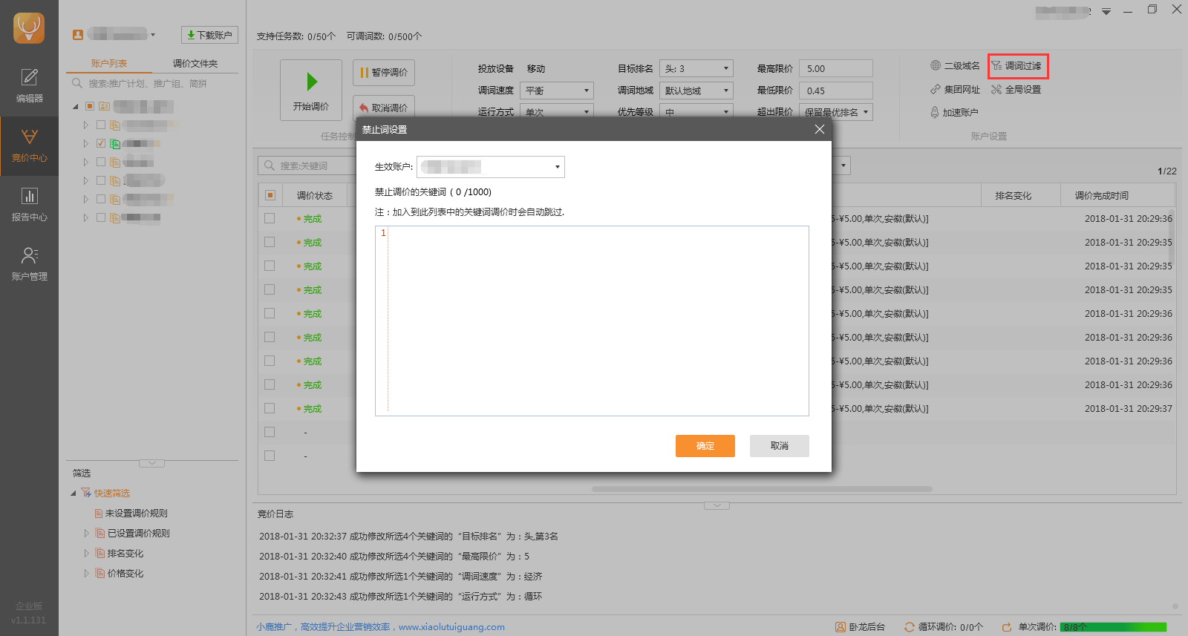Open the 生效账户 dropdown in dialog
The height and width of the screenshot is (636, 1188).
(491, 167)
